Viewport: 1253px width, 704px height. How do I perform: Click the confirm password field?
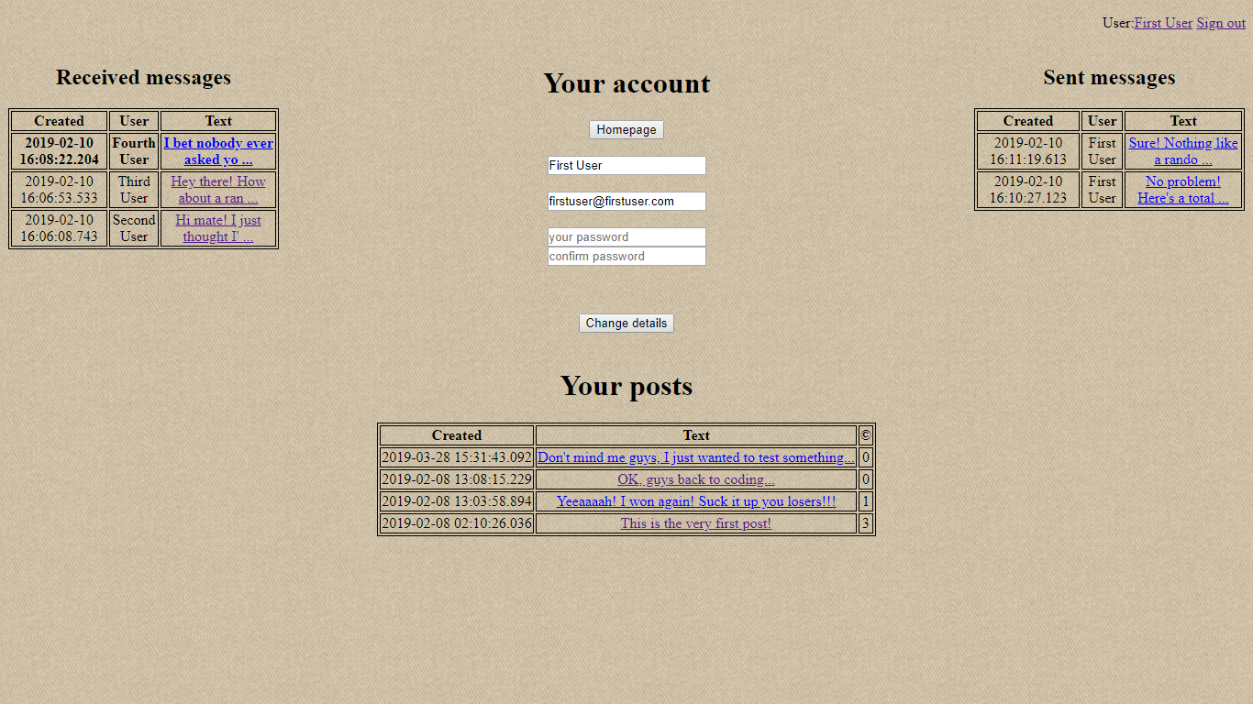(x=626, y=256)
